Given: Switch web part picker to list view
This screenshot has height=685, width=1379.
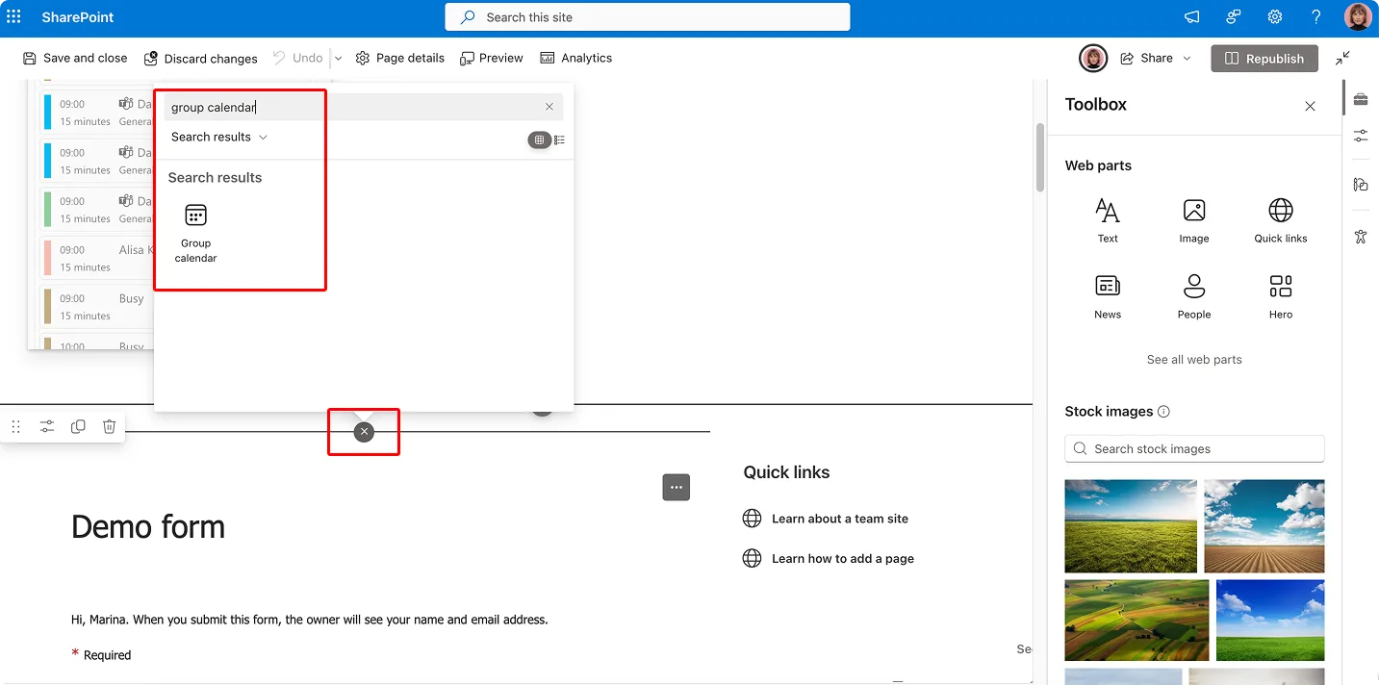Looking at the screenshot, I should click(559, 140).
